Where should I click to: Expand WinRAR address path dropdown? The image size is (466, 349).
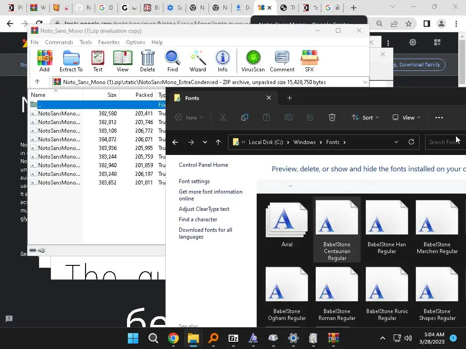click(365, 82)
